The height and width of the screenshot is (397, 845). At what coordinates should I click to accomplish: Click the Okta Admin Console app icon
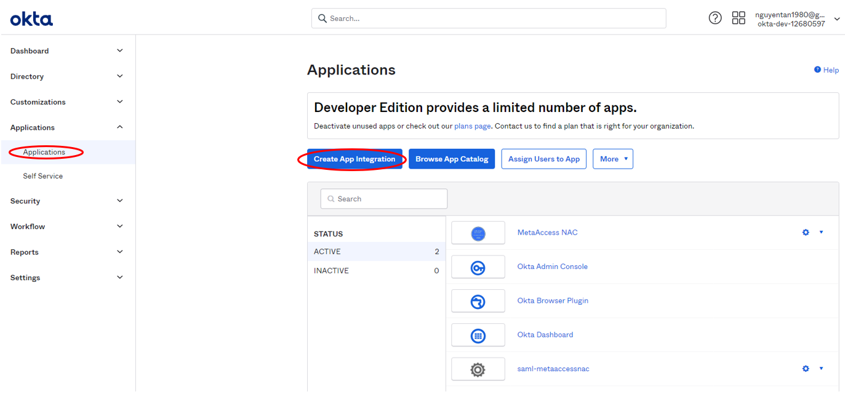(478, 267)
